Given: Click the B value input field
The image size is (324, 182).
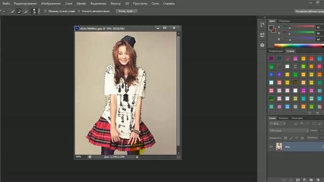Looking at the screenshot, I should [x=320, y=39].
